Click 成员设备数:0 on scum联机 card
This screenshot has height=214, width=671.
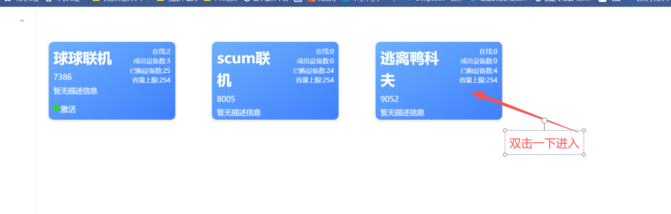tap(315, 61)
